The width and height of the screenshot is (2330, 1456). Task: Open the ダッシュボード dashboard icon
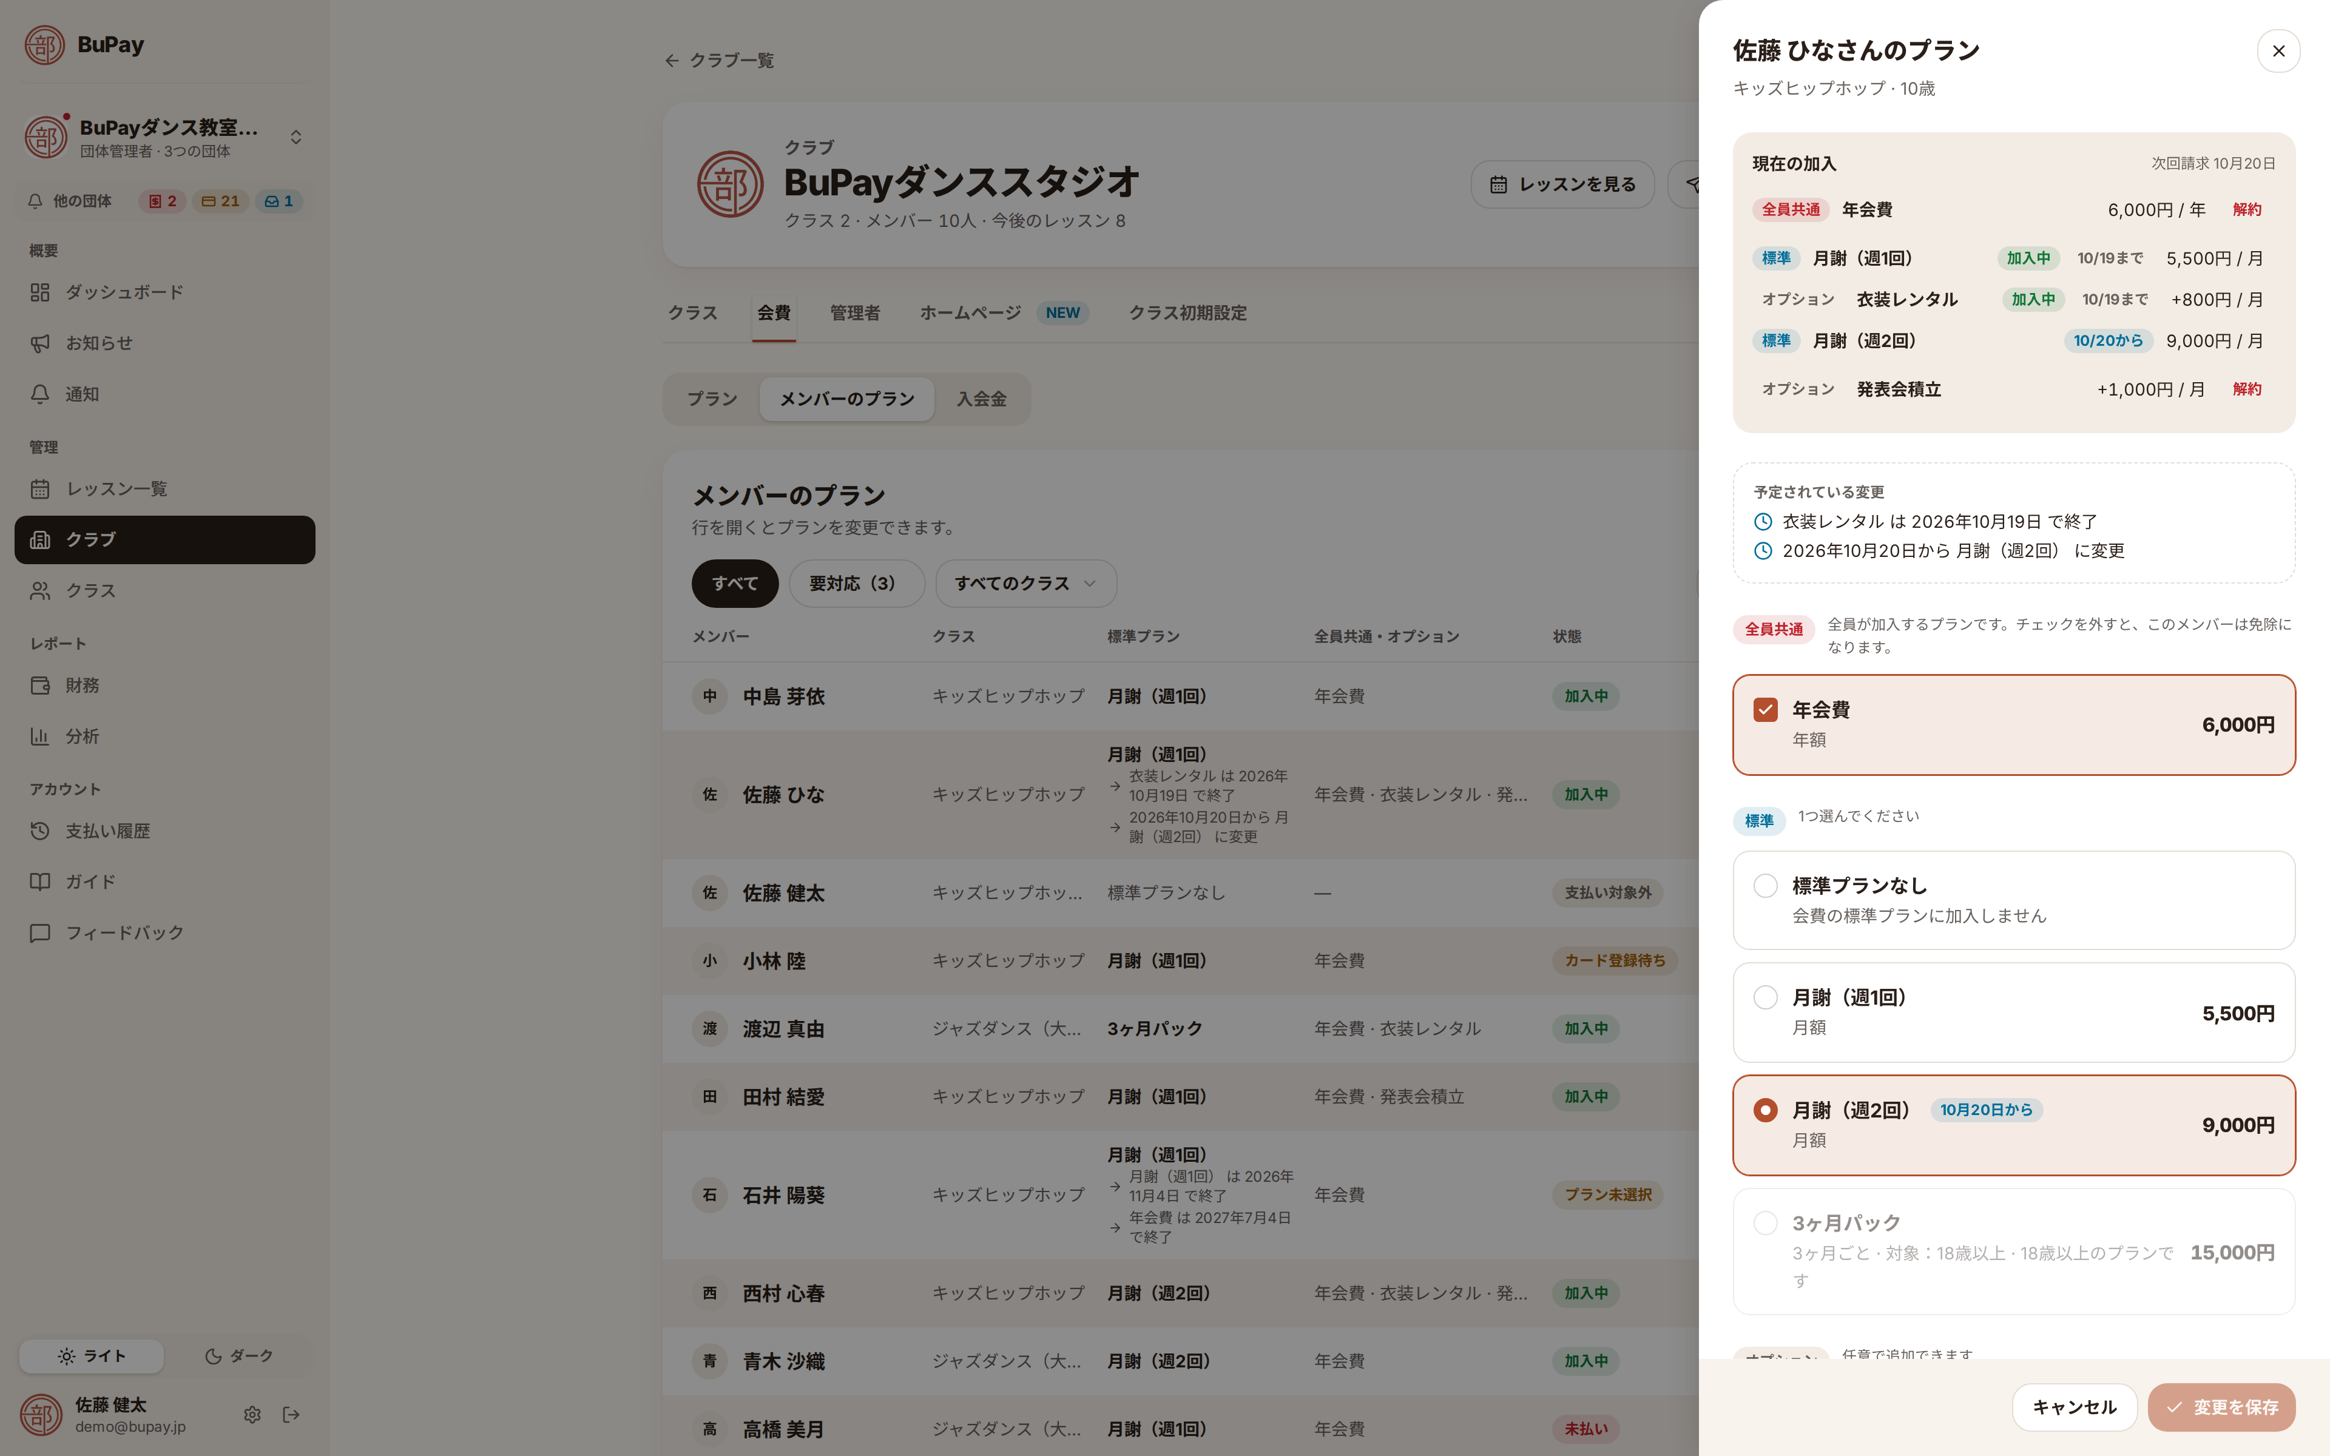click(39, 292)
